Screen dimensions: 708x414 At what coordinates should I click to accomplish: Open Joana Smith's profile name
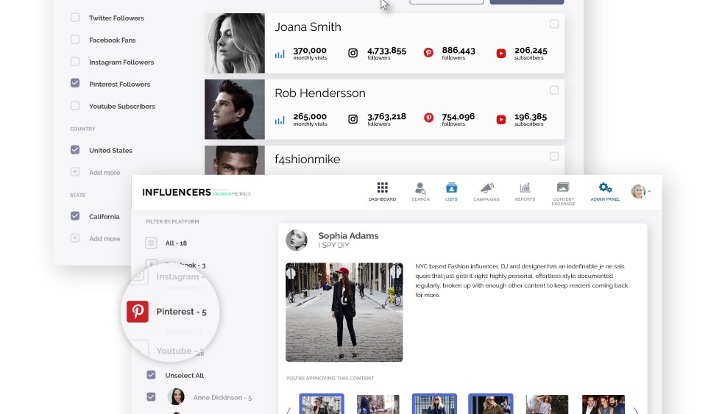[x=308, y=27]
